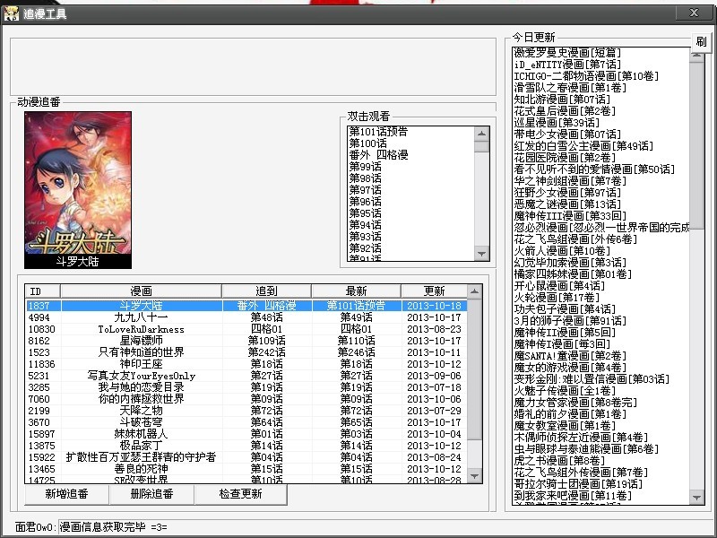Click the tracking table scrollbar thumb
Image resolution: width=717 pixels, height=538 pixels.
[x=475, y=369]
